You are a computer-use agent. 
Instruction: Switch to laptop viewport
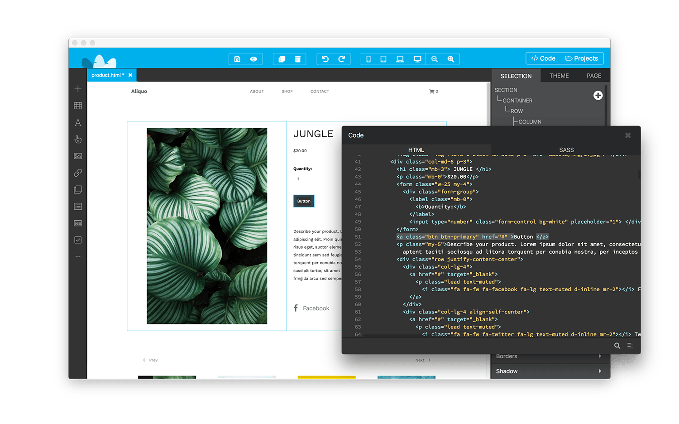click(x=400, y=59)
